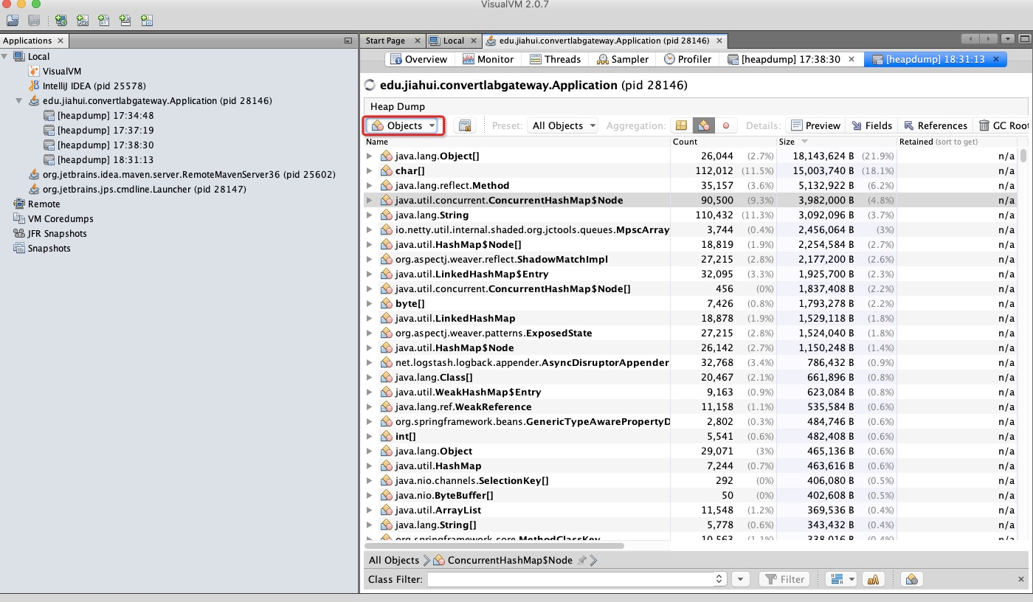Switch to the Profiler tab
This screenshot has height=602, width=1033.
pyautogui.click(x=687, y=59)
